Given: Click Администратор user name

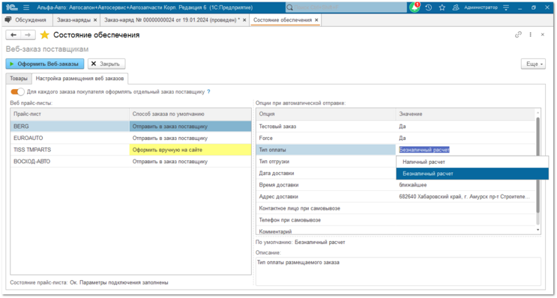Looking at the screenshot, I should (x=481, y=7).
